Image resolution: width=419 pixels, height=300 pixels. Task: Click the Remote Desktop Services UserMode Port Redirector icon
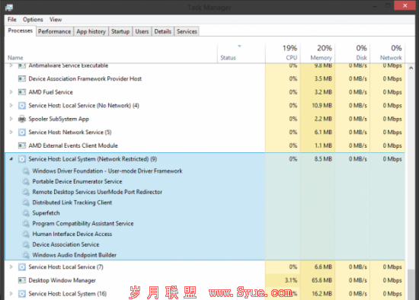point(26,192)
